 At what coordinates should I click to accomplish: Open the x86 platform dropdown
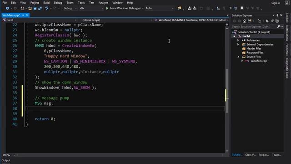point(91,8)
